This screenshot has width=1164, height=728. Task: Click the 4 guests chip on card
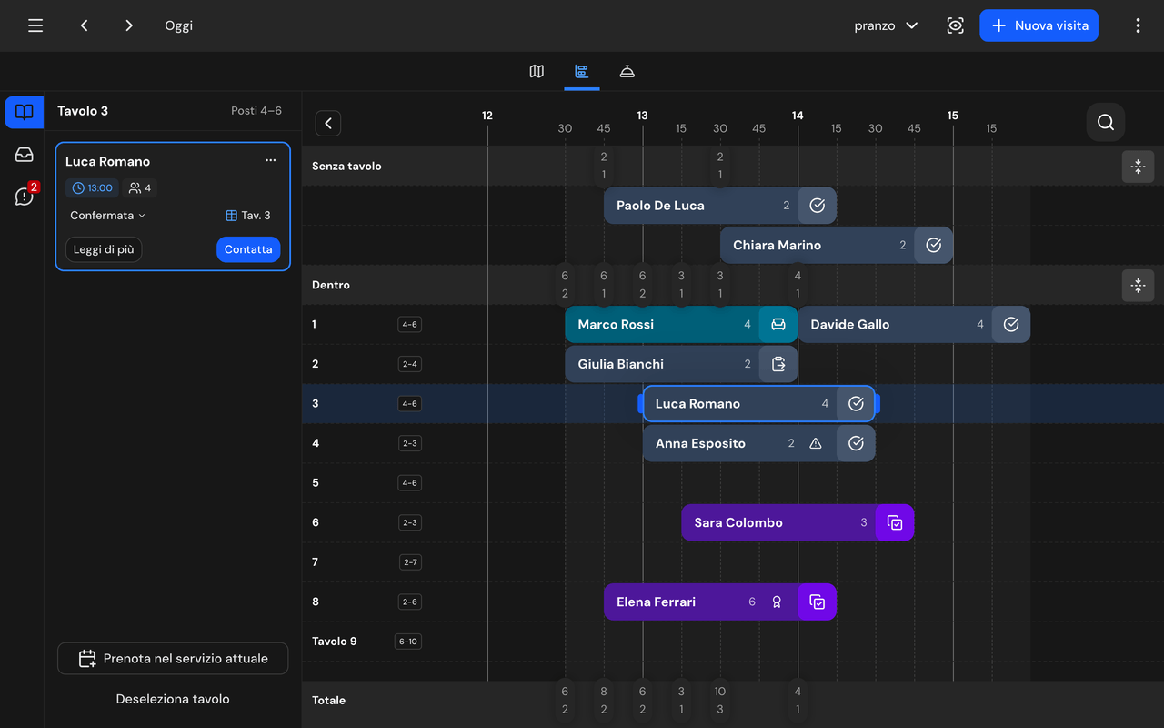(x=140, y=188)
